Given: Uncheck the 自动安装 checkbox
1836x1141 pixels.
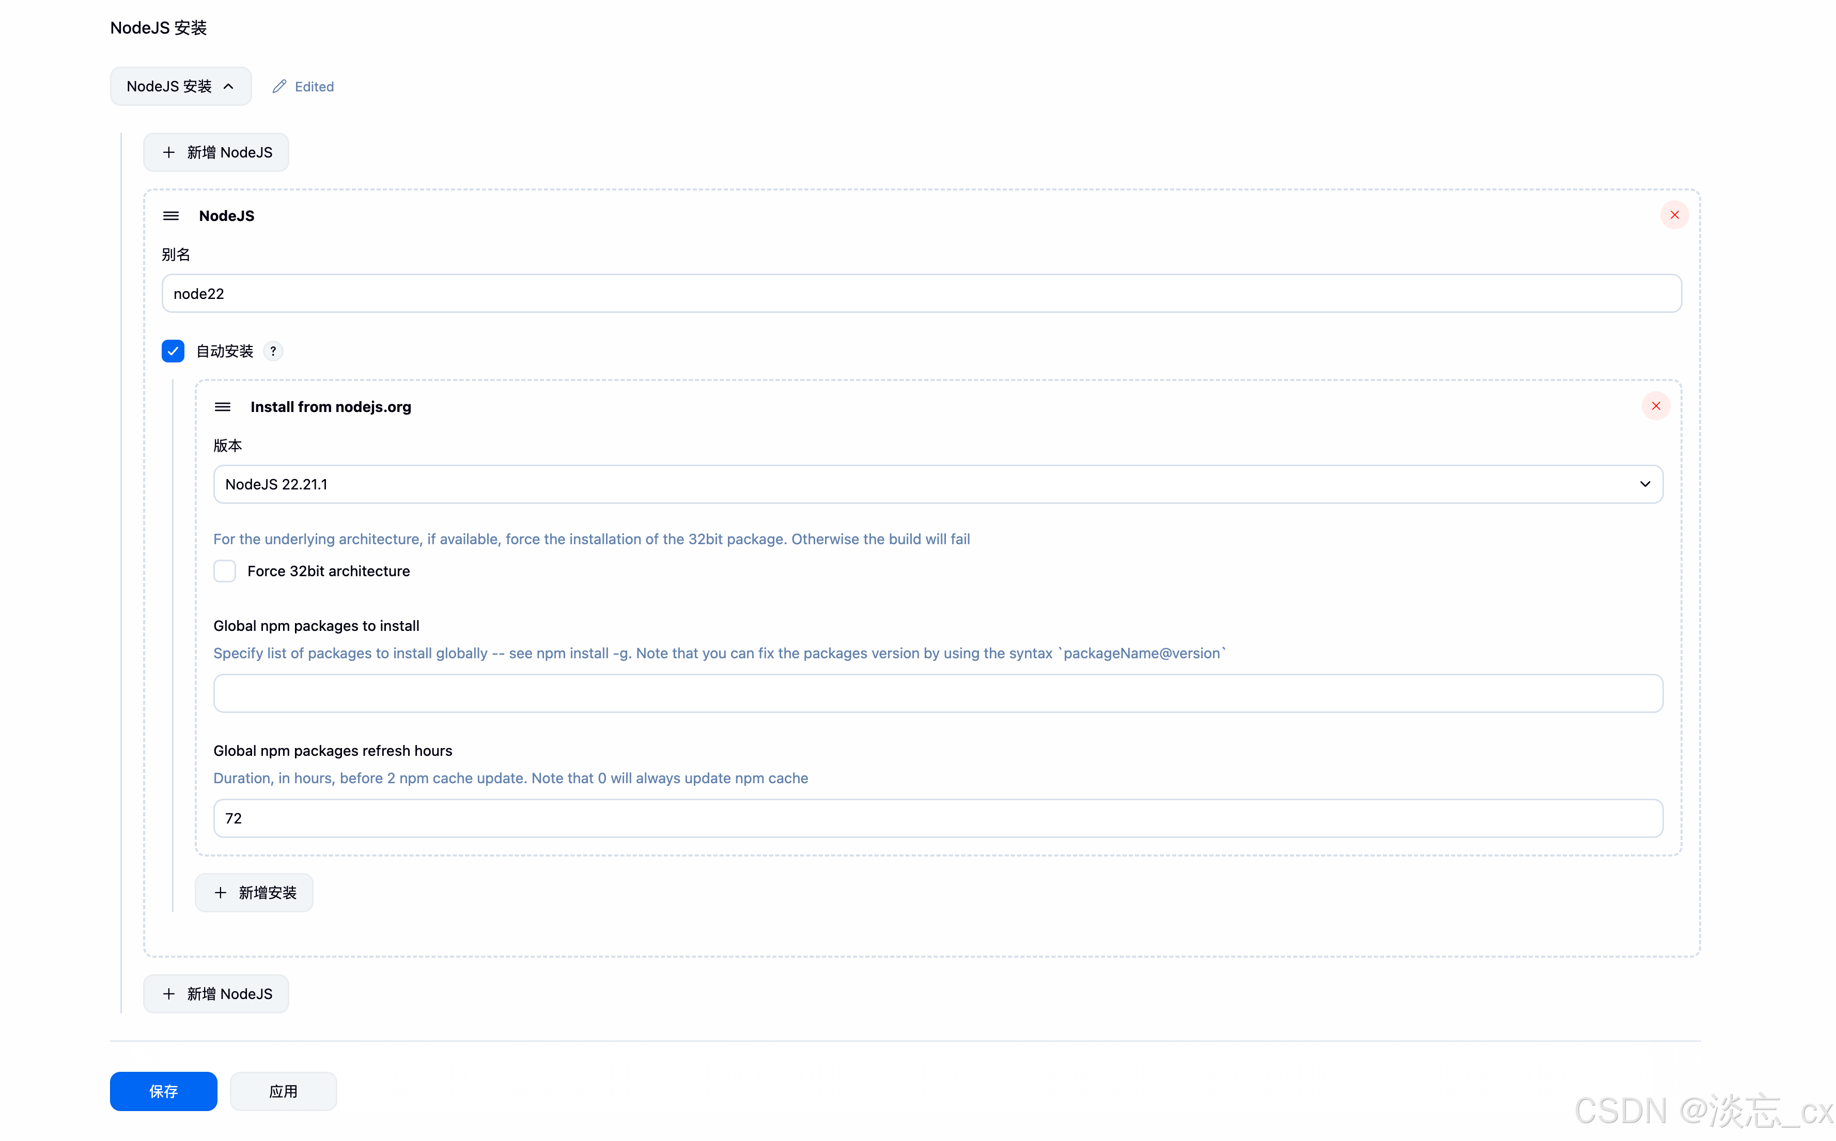Looking at the screenshot, I should [173, 351].
